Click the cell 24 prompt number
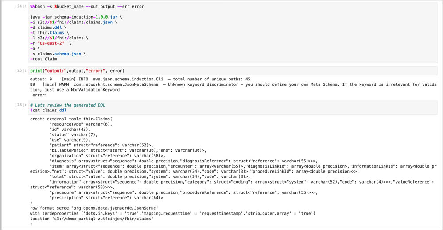The height and width of the screenshot is (230, 443). 21,6
